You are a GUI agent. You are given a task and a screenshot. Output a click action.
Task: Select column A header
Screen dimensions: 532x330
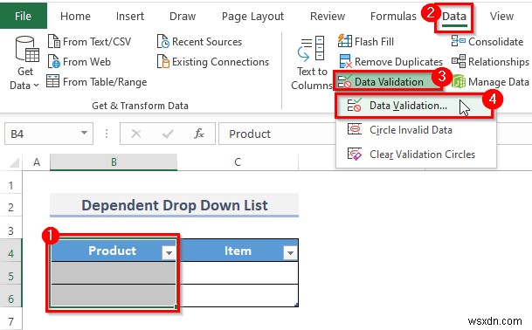pos(37,162)
